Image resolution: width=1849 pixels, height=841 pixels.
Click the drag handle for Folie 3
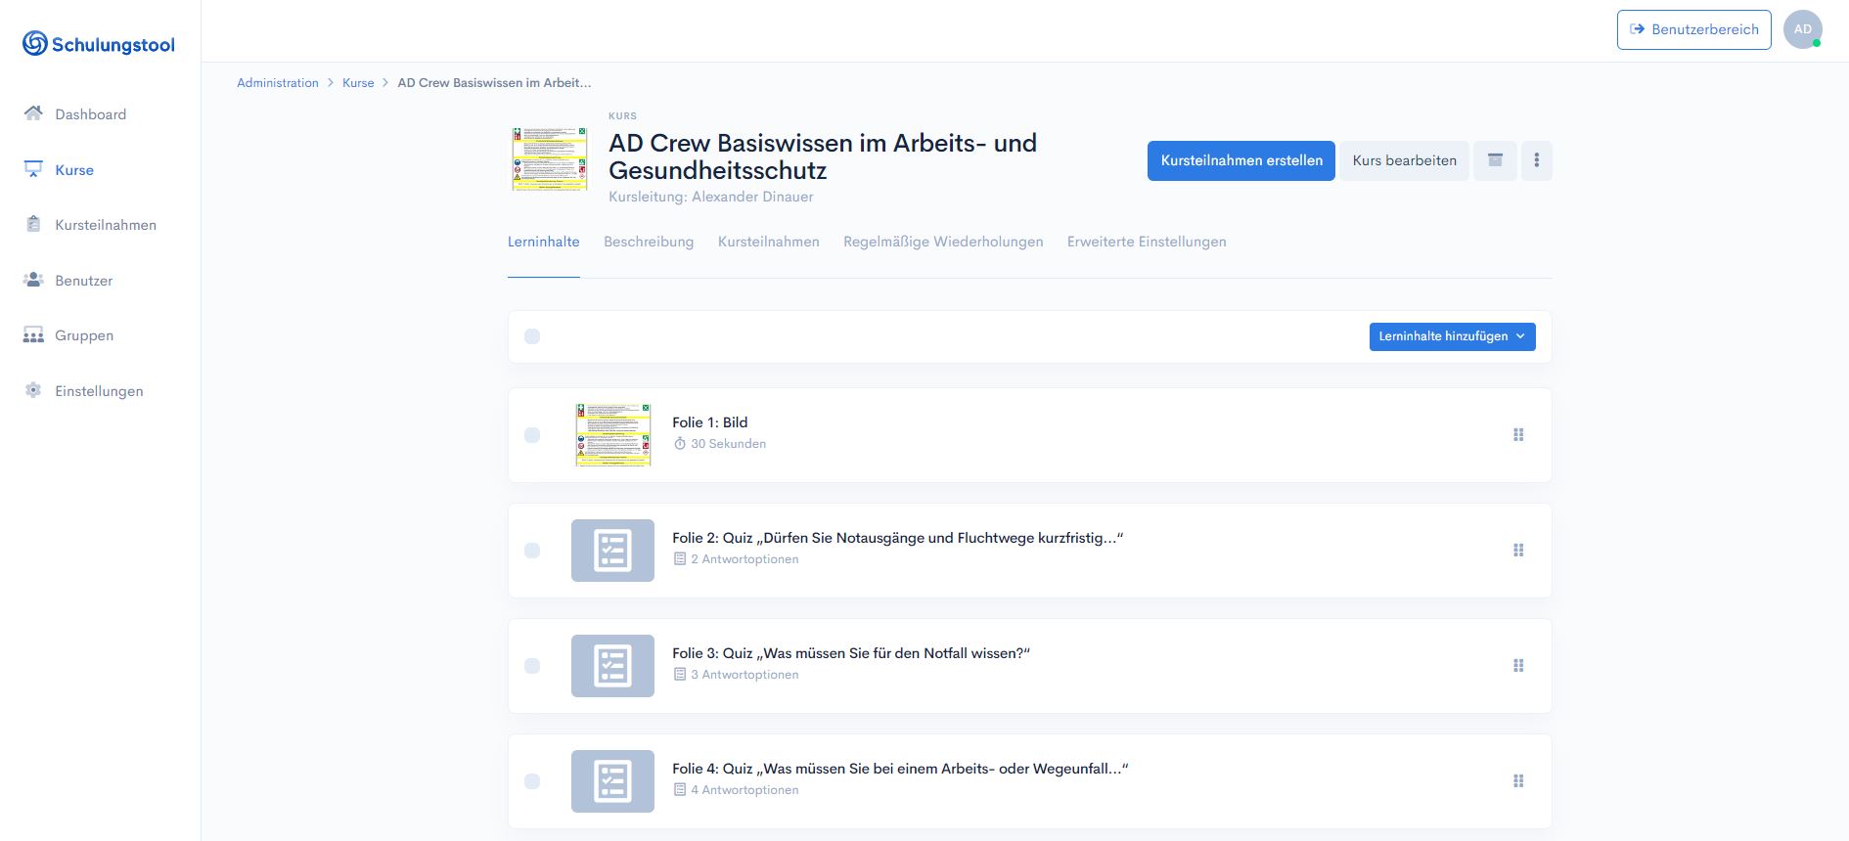click(x=1518, y=666)
